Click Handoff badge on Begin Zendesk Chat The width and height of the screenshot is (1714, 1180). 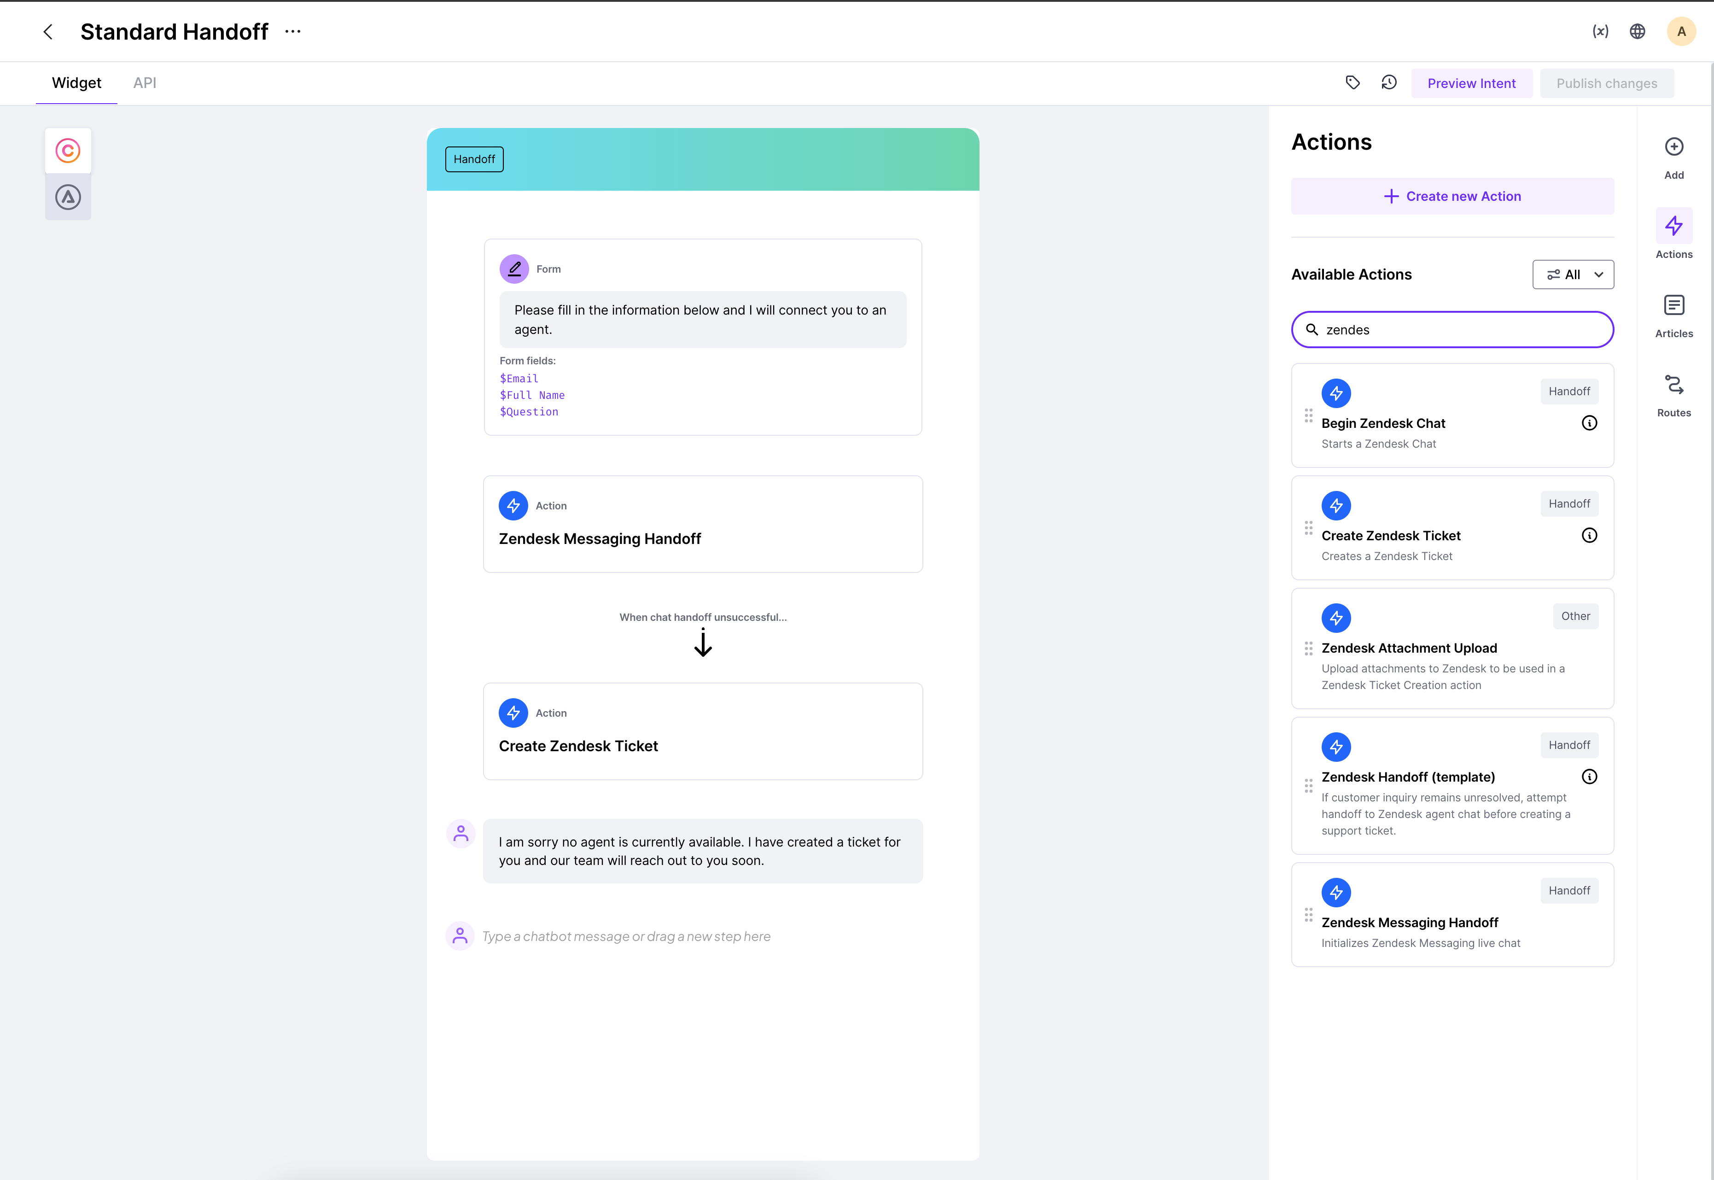tap(1569, 391)
